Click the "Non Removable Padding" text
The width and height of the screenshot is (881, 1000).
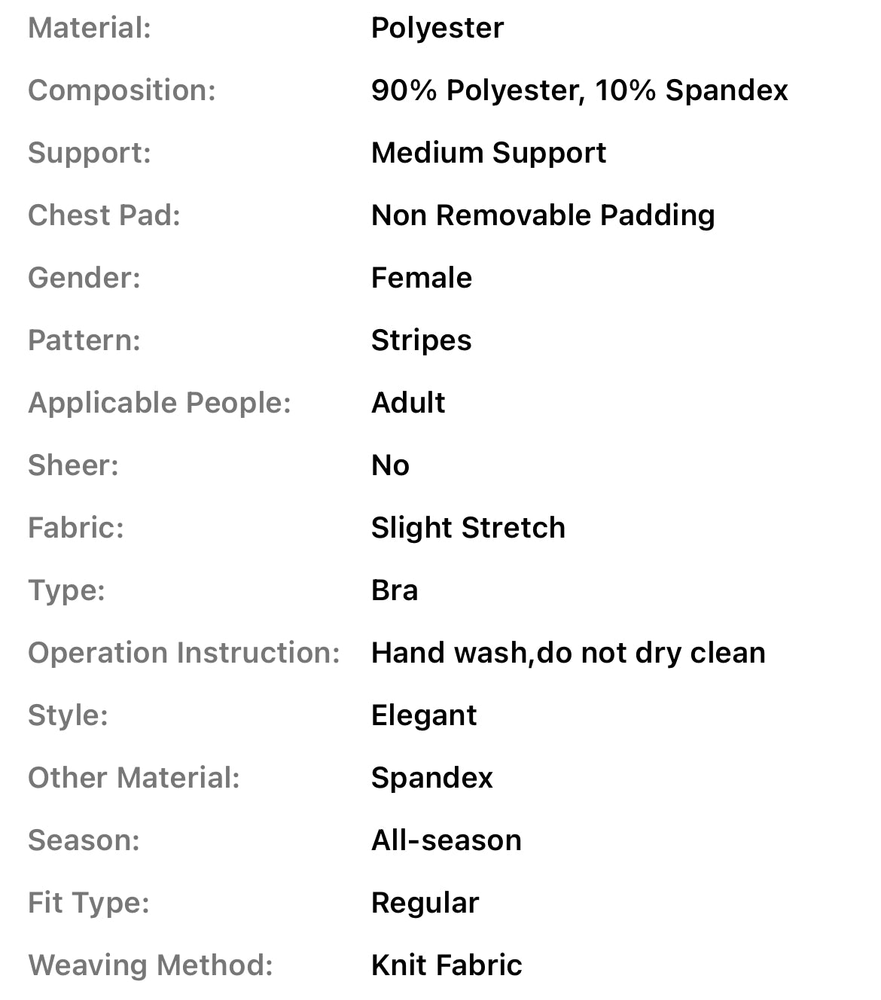[542, 215]
